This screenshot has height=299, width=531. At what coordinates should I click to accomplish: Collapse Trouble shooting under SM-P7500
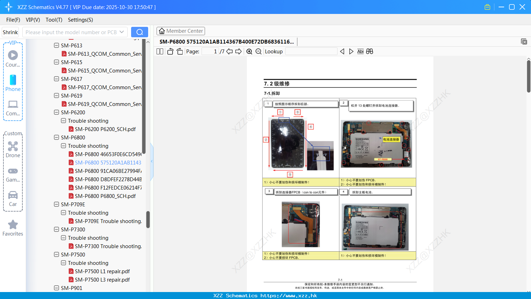click(63, 263)
